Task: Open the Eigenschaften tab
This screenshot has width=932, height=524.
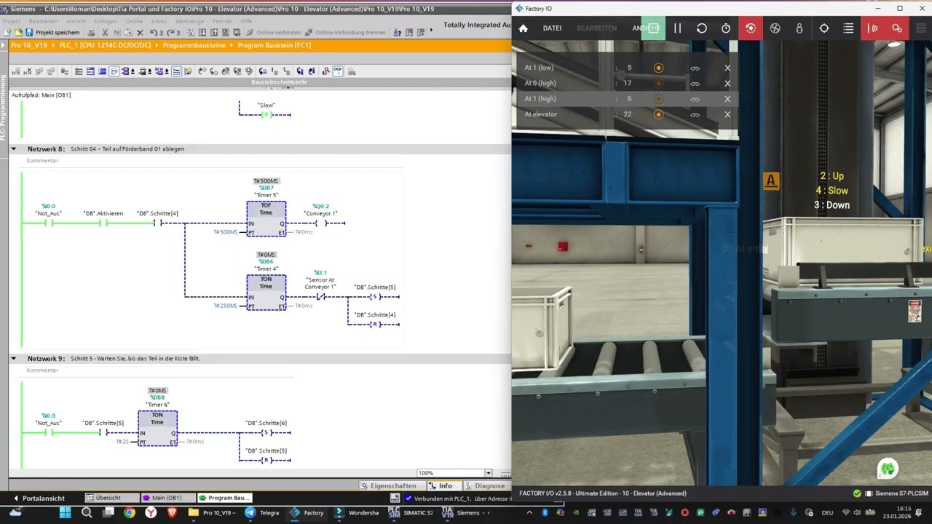Action: (x=389, y=485)
